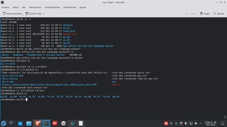Click the show desktop button

point(223,123)
